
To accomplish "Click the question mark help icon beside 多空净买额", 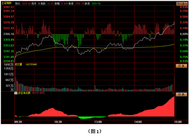I will click(x=16, y=93).
